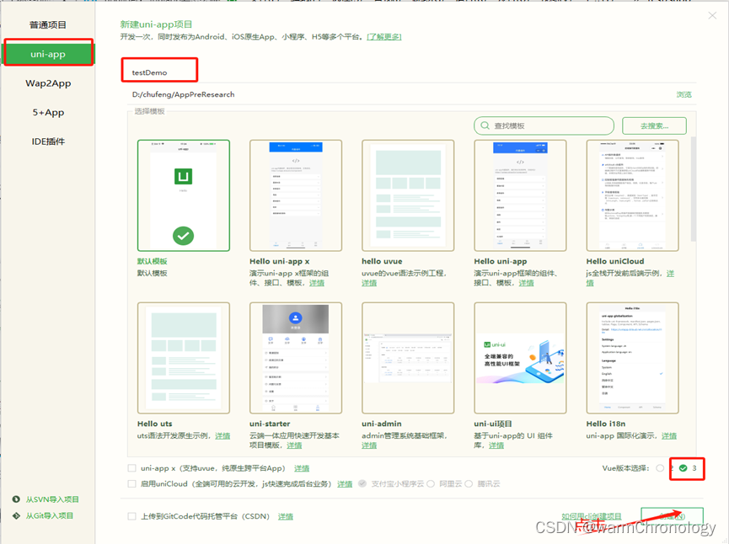Click the template list vertical scrollbar
729x544 pixels.
click(x=694, y=189)
